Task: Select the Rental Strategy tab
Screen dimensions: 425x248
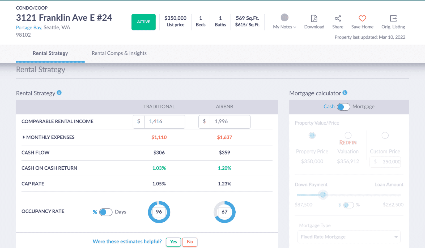Action: click(50, 53)
